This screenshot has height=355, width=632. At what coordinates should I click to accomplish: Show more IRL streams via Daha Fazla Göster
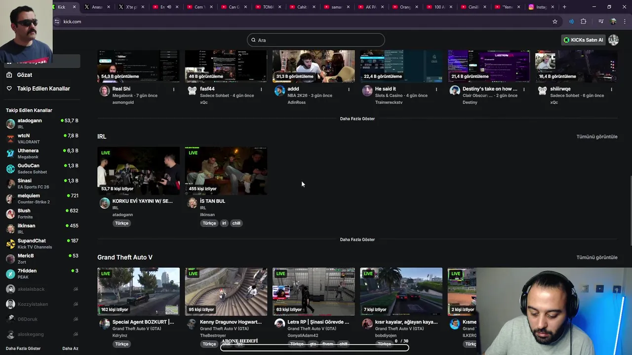(357, 240)
